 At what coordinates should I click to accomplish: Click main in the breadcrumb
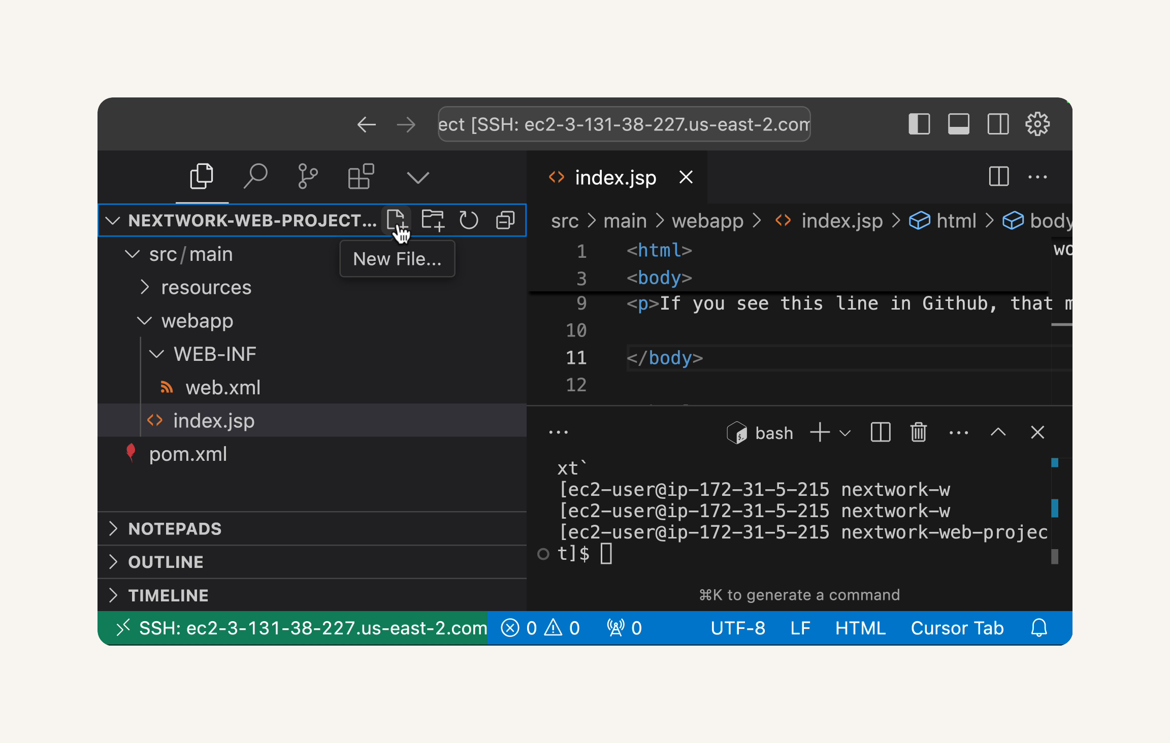pos(625,221)
